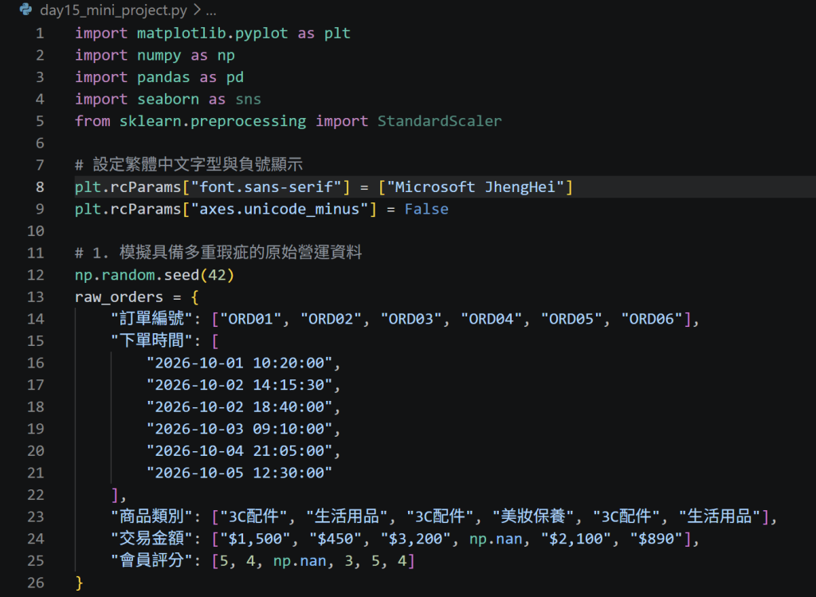Image resolution: width=816 pixels, height=597 pixels.
Task: Click line number 8 in the gutter
Action: pos(40,187)
